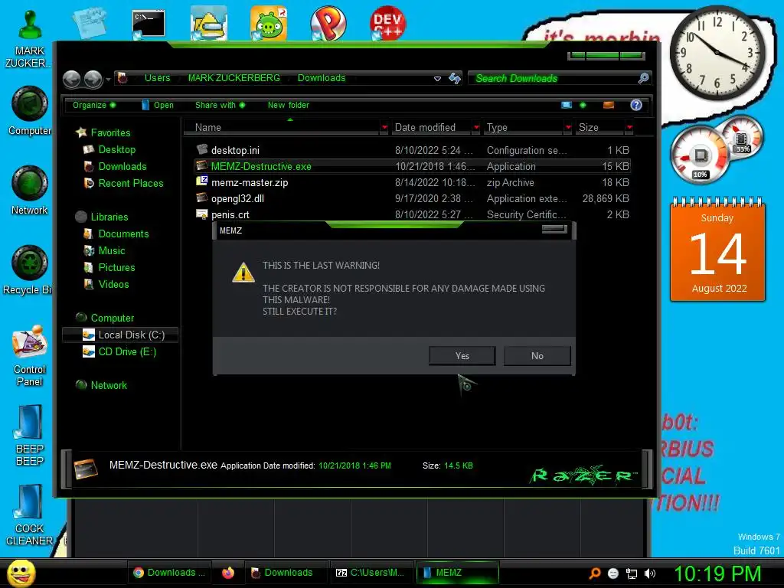Click the search magnifier icon in Explorer
Image resolution: width=784 pixels, height=588 pixels.
coord(643,78)
